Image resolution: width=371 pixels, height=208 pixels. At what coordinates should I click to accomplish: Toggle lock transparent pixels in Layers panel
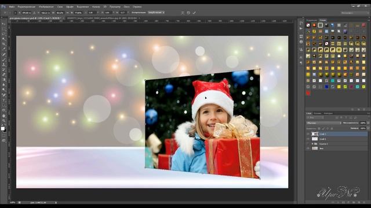click(x=319, y=128)
